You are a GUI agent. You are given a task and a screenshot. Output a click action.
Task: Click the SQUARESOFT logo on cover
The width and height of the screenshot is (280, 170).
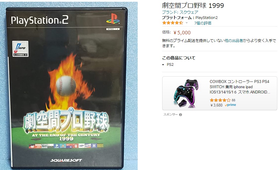pos(66,160)
